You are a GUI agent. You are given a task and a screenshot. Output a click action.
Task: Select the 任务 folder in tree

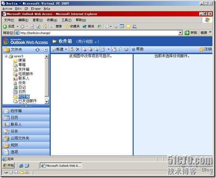coord(22,83)
